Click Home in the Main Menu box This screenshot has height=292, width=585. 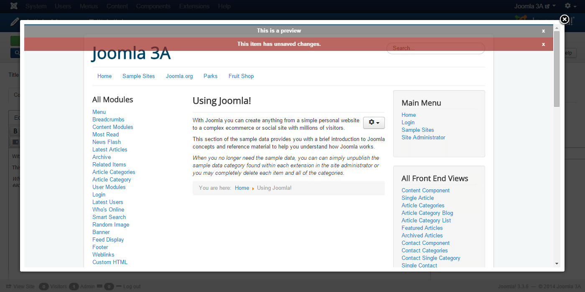click(409, 115)
